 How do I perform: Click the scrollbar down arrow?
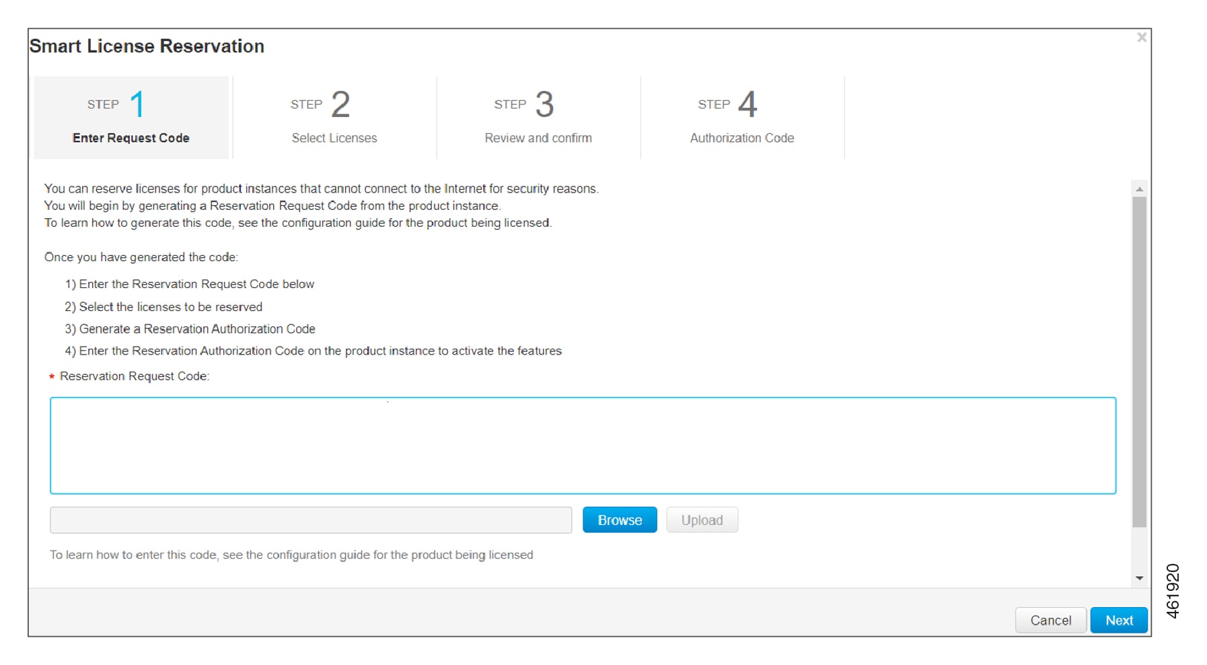click(1139, 578)
